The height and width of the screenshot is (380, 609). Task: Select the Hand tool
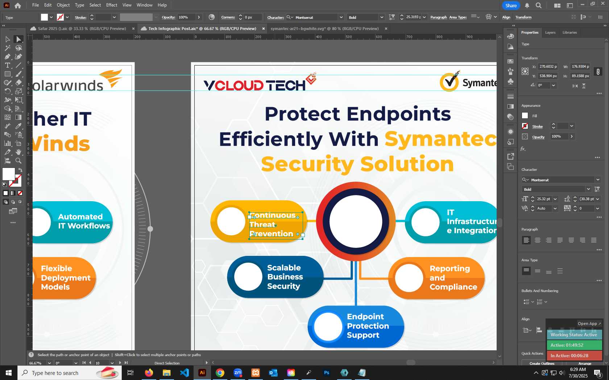[x=18, y=152]
